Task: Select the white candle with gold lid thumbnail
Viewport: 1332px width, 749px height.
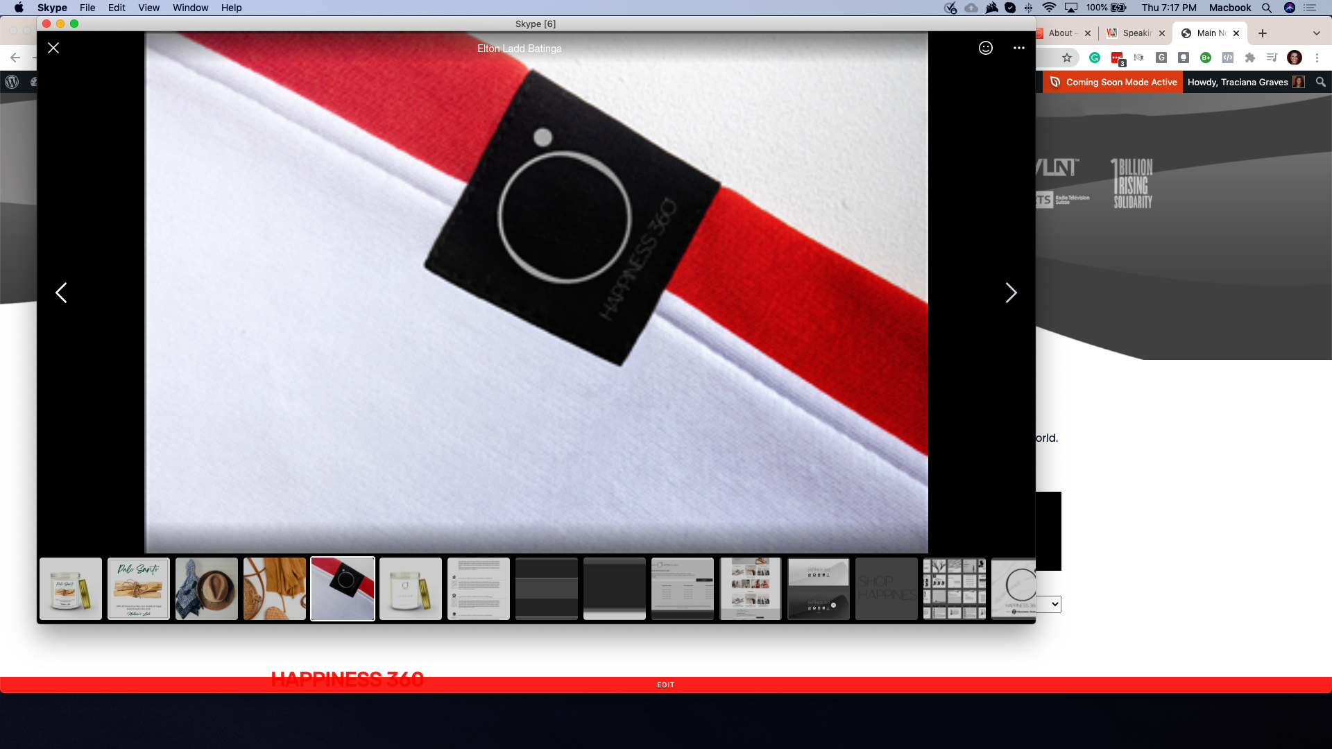Action: (411, 589)
